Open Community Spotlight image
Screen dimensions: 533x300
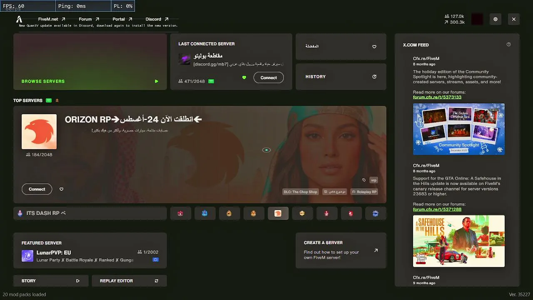[x=459, y=129]
